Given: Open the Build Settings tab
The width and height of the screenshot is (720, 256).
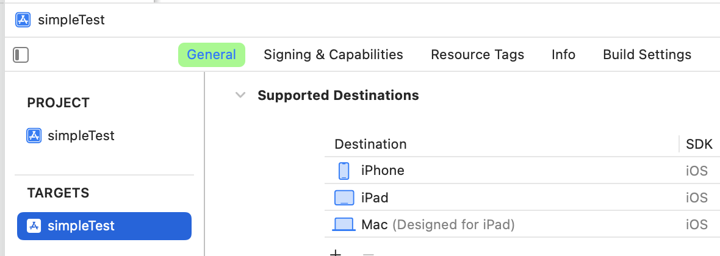Looking at the screenshot, I should coord(647,55).
